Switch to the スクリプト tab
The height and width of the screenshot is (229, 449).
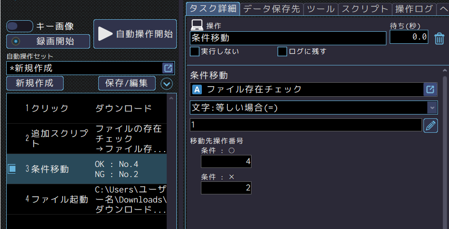coord(364,8)
